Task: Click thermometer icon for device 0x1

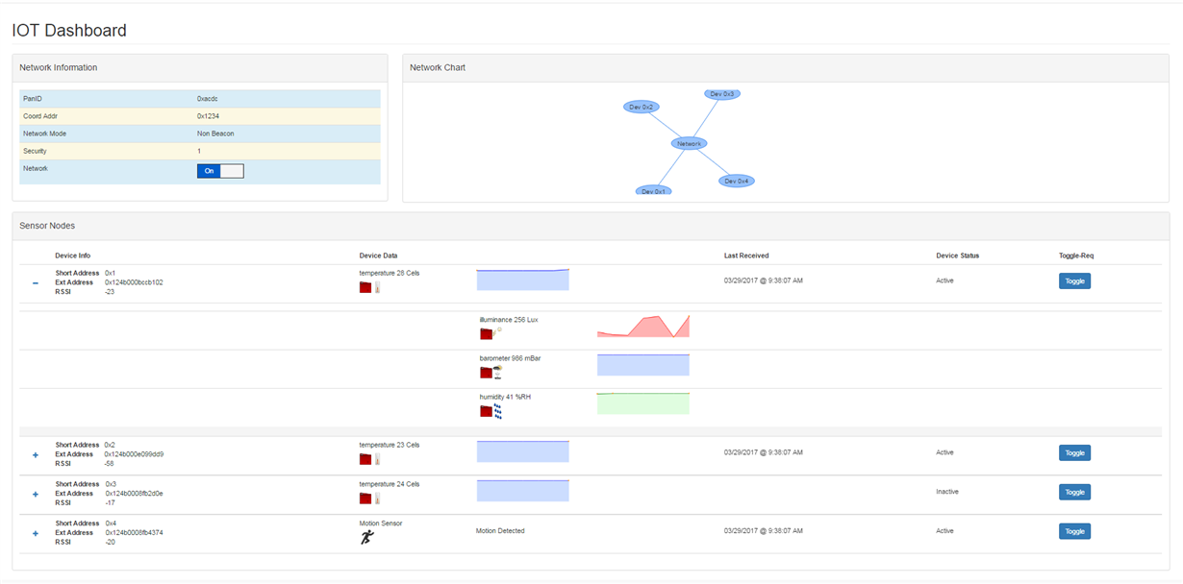Action: point(377,287)
